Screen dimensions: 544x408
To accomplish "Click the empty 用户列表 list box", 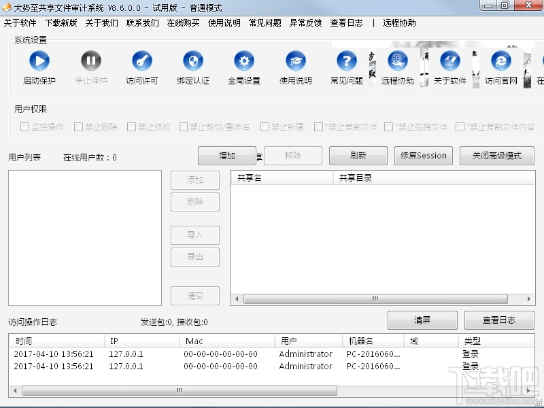I will click(x=85, y=238).
